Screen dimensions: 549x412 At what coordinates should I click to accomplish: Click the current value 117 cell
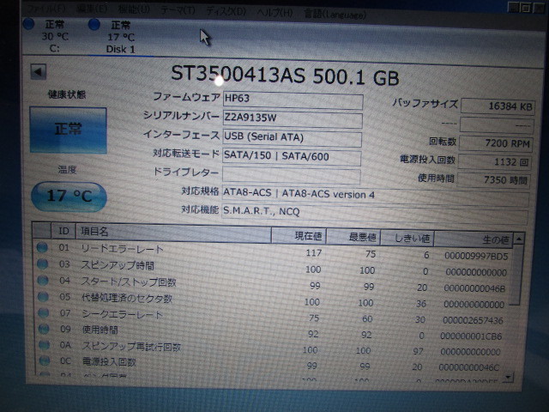click(x=314, y=253)
